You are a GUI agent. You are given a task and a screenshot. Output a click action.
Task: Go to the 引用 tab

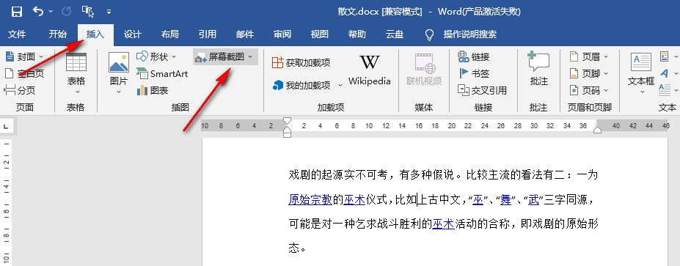208,34
